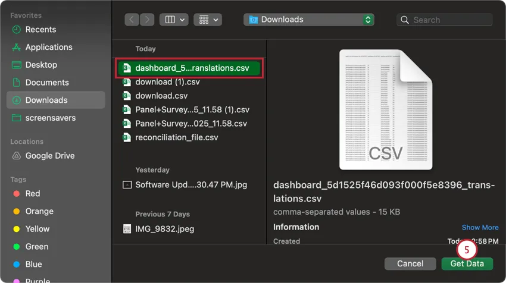The height and width of the screenshot is (283, 506).
Task: Focus the Search field
Action: pos(445,20)
